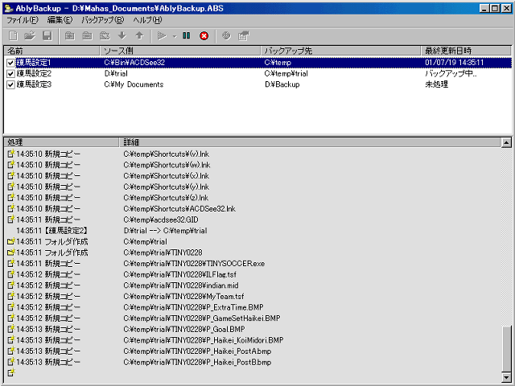Expand the dropdown arrow beside the play button
Screen dimensions: 515x386
point(175,36)
